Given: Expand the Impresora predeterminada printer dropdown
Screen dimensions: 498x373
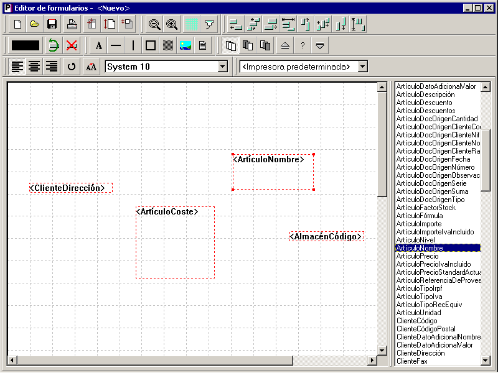Looking at the screenshot, I should pyautogui.click(x=363, y=67).
